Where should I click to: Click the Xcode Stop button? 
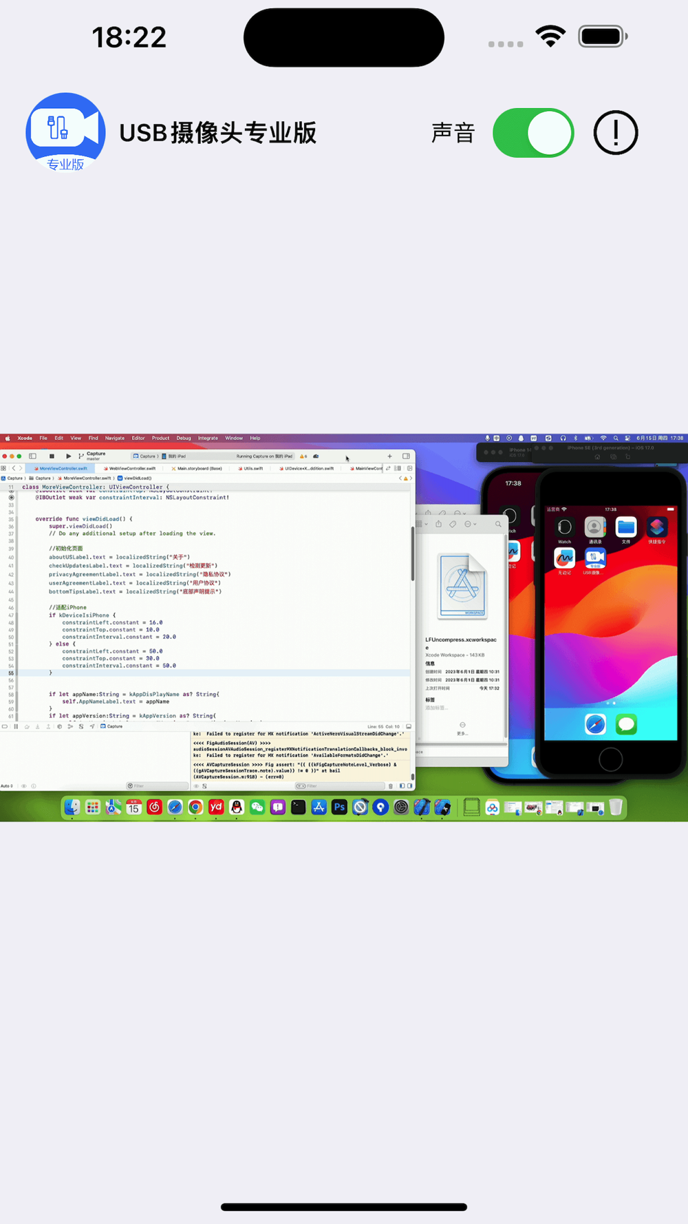[52, 456]
